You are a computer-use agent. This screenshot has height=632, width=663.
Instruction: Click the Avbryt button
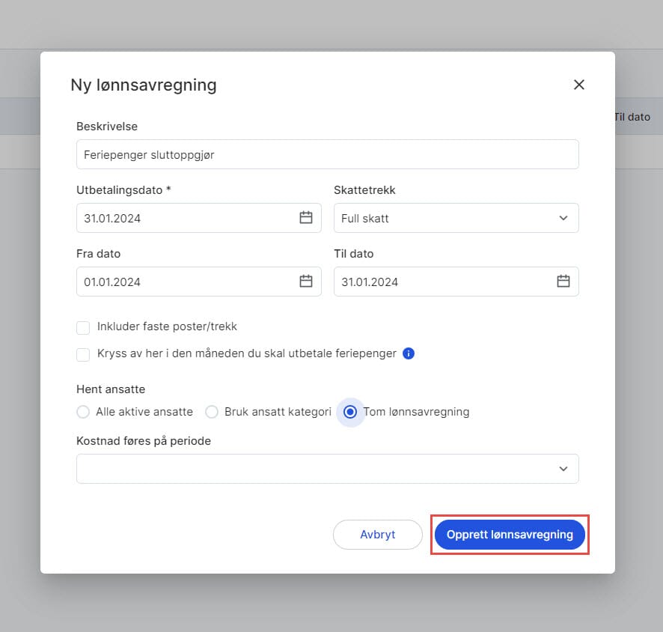pyautogui.click(x=377, y=534)
